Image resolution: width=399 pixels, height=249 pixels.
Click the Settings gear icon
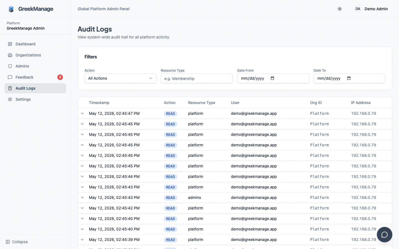click(10, 99)
